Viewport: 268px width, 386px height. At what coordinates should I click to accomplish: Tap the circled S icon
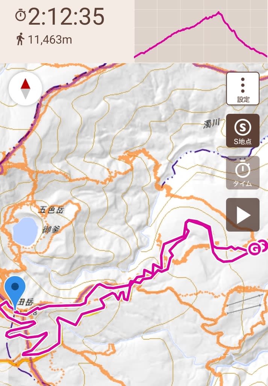point(243,127)
